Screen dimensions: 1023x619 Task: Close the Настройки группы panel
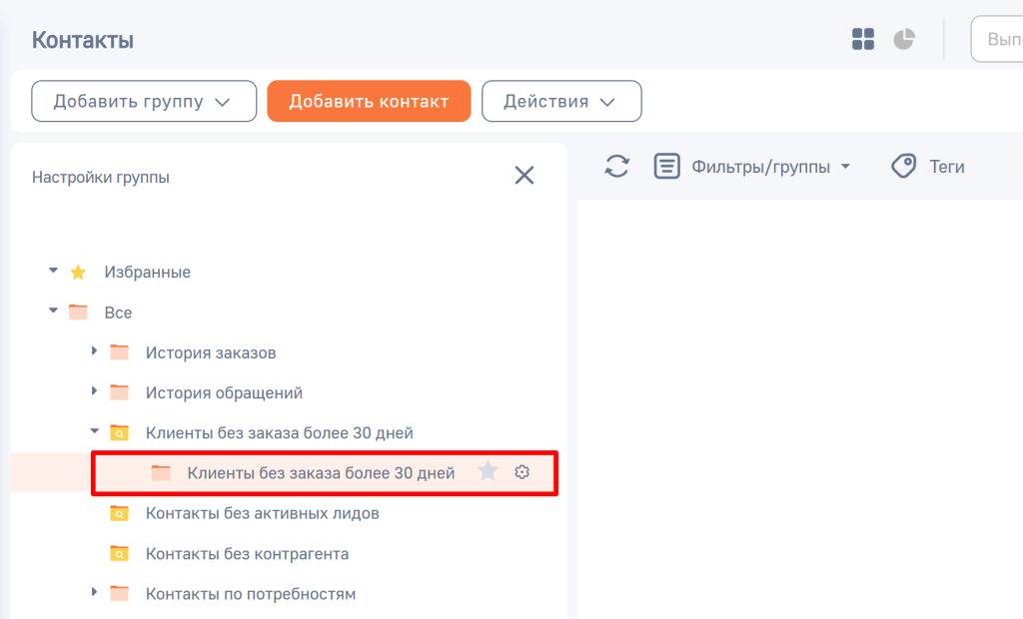coord(524,175)
